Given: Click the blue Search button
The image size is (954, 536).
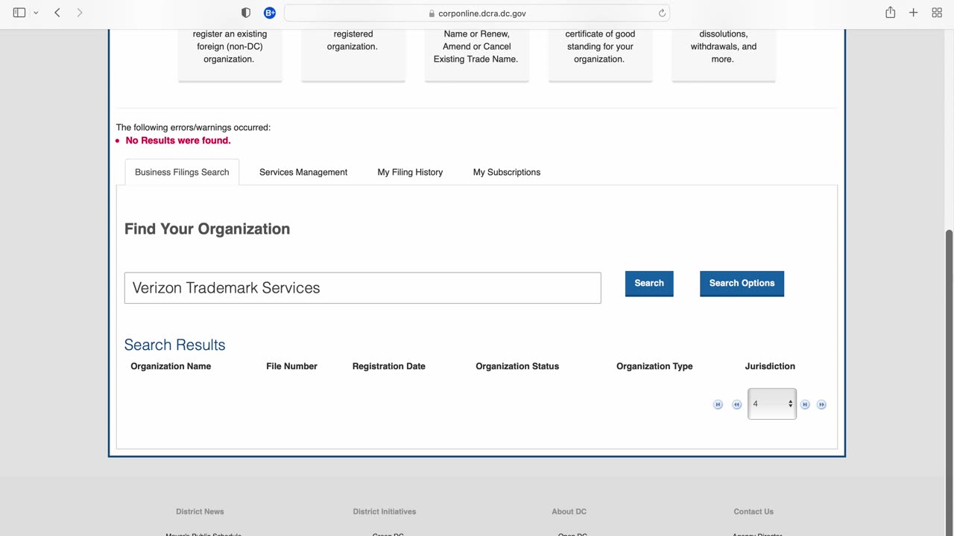Looking at the screenshot, I should click(x=649, y=283).
